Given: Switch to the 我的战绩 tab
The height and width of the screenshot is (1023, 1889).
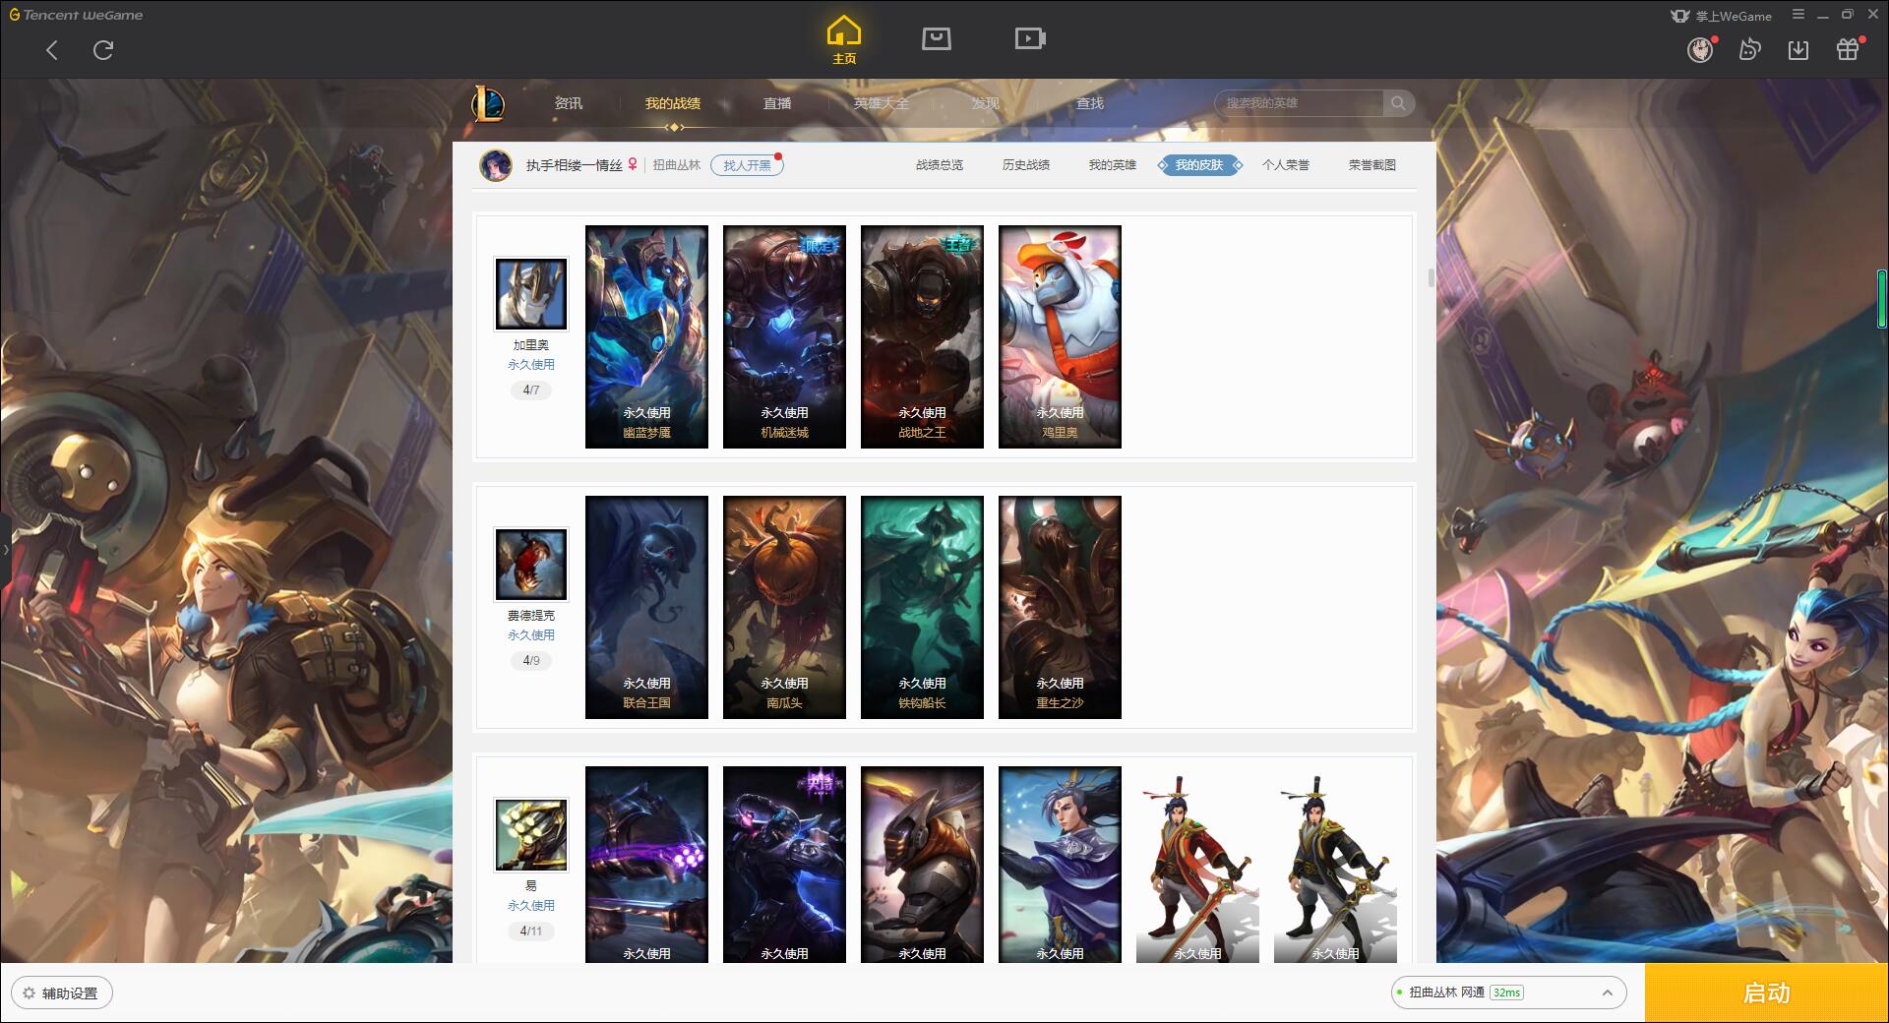Looking at the screenshot, I should pyautogui.click(x=673, y=103).
